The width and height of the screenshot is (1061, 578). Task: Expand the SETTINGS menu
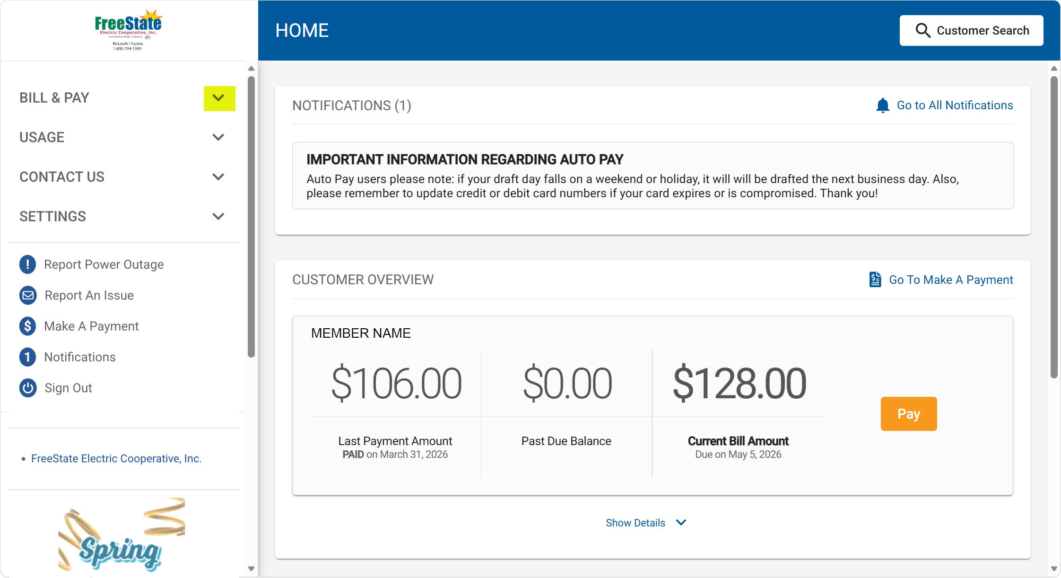pos(218,216)
